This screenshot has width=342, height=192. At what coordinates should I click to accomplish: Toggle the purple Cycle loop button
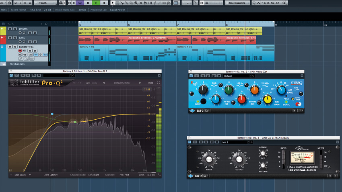(x=80, y=3)
